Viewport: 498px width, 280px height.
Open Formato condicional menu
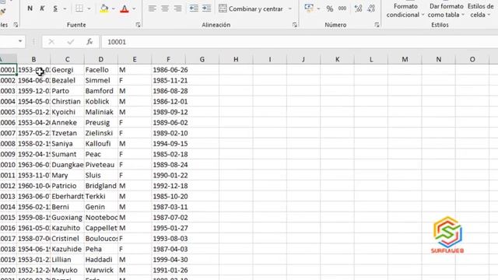pos(405,10)
